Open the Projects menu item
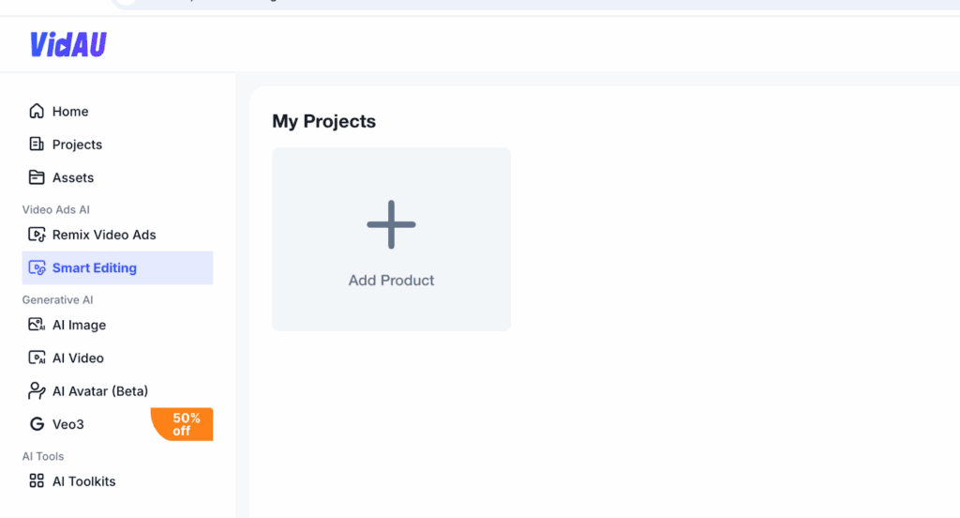 point(77,145)
